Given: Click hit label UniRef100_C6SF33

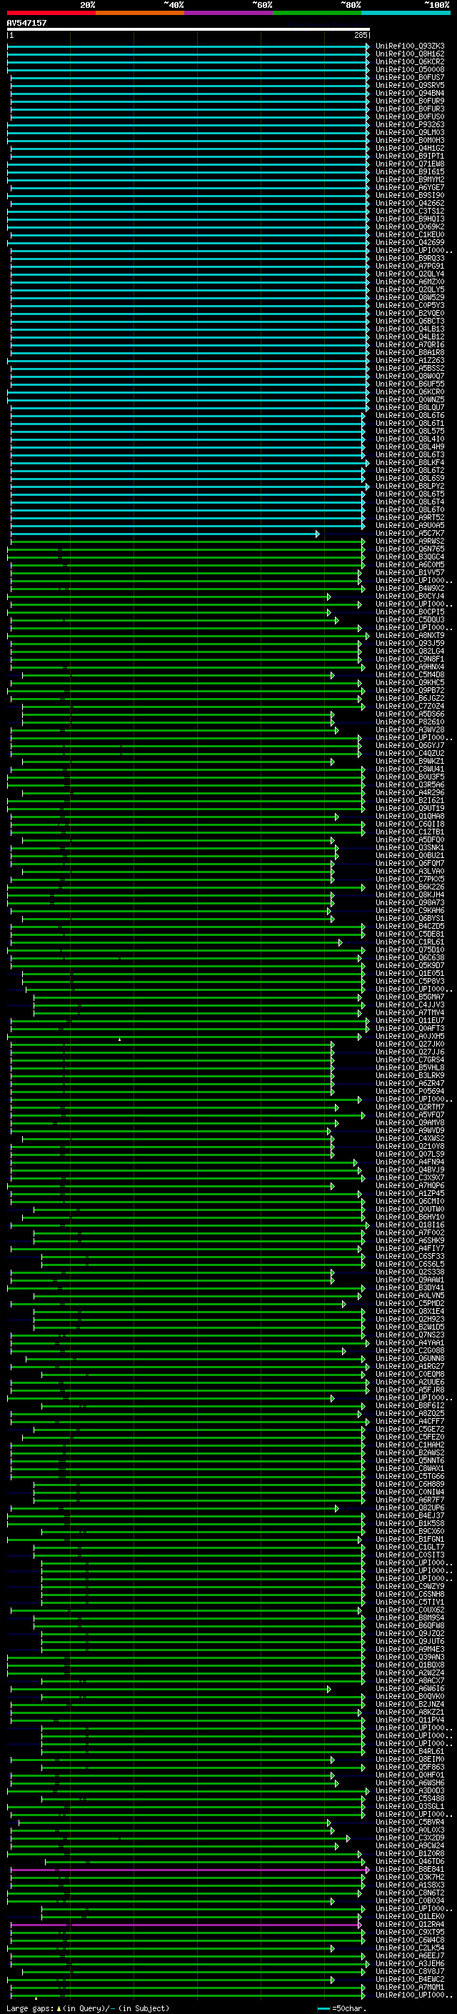Looking at the screenshot, I should click(x=410, y=1257).
